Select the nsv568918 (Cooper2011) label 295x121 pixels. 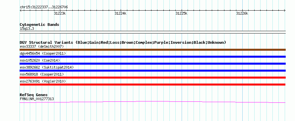click(x=42, y=74)
